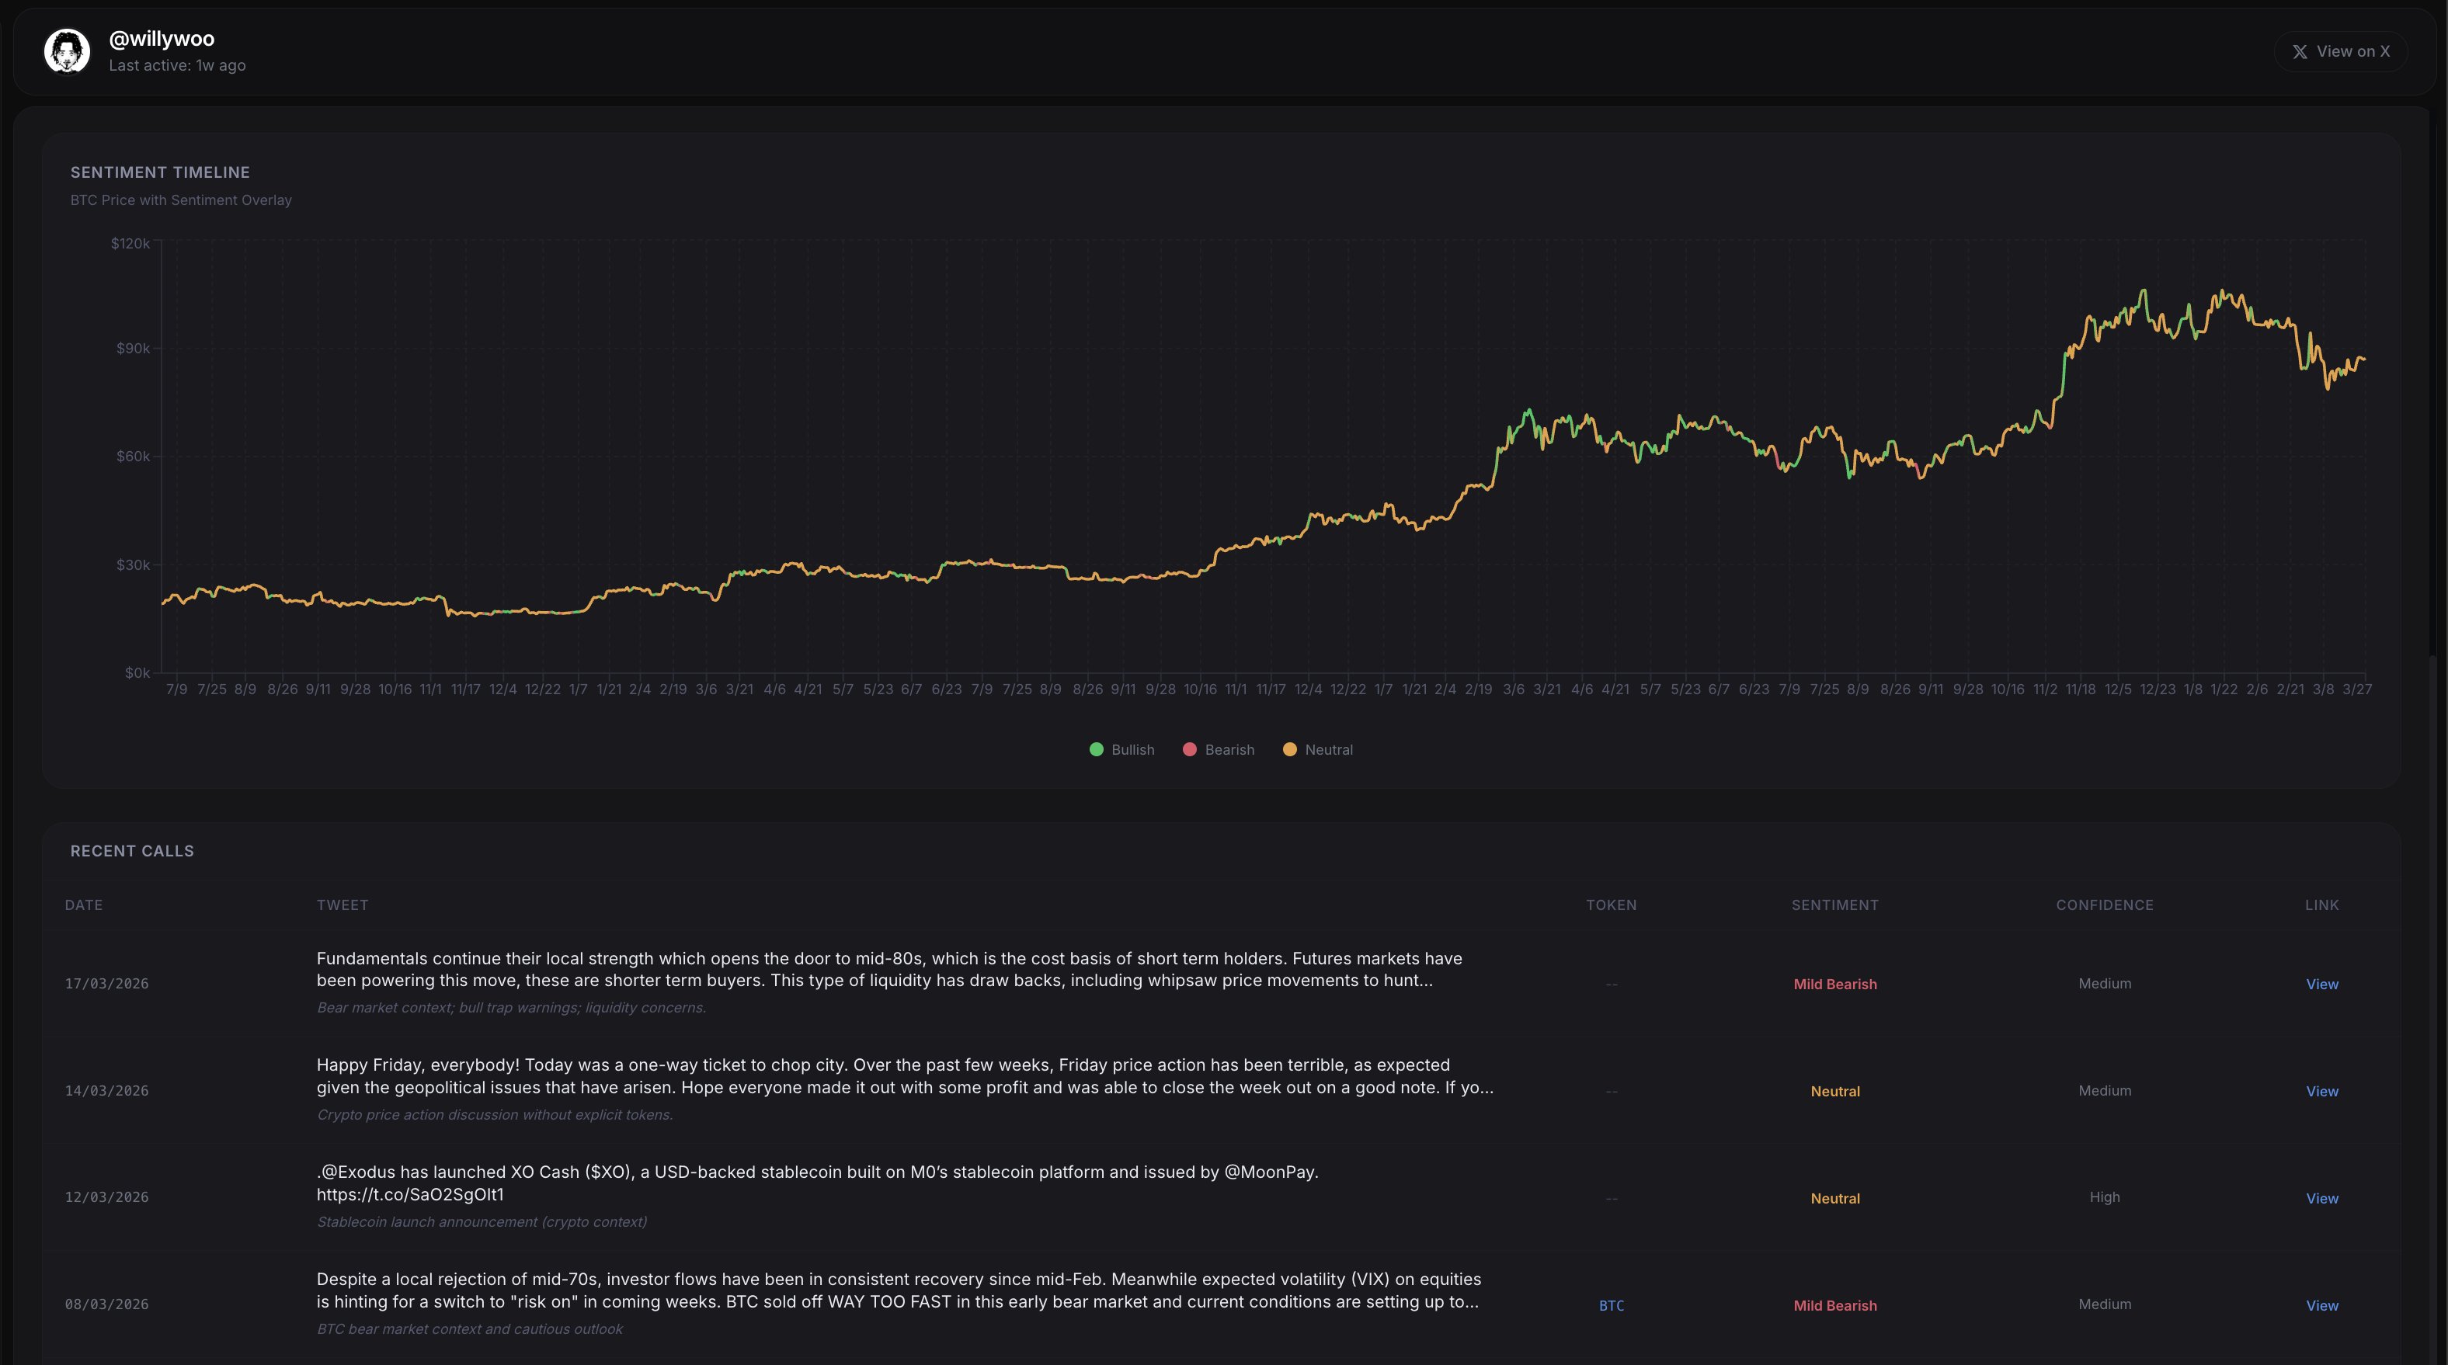Click View link for 14/03/2026 call
The image size is (2448, 1365).
2321,1092
